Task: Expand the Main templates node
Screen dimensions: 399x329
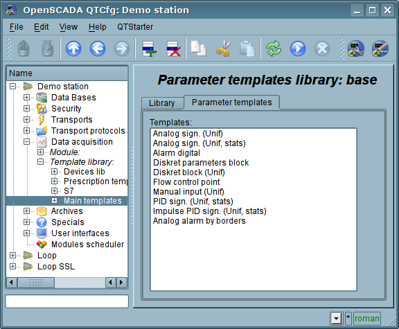Action: click(54, 201)
